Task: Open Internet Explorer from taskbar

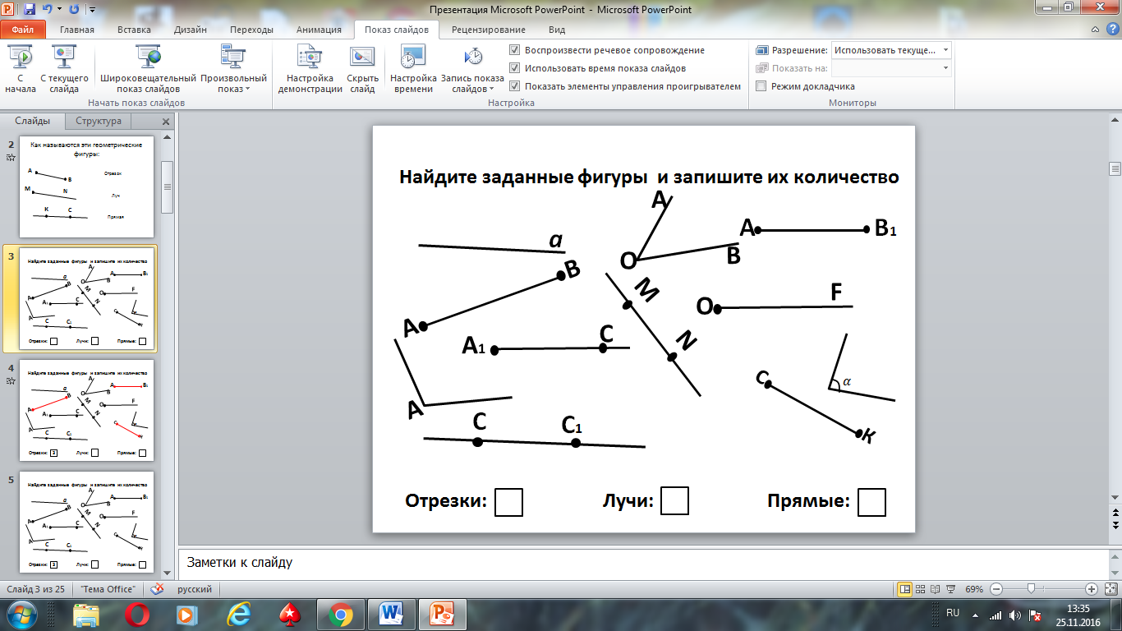Action: tap(238, 615)
